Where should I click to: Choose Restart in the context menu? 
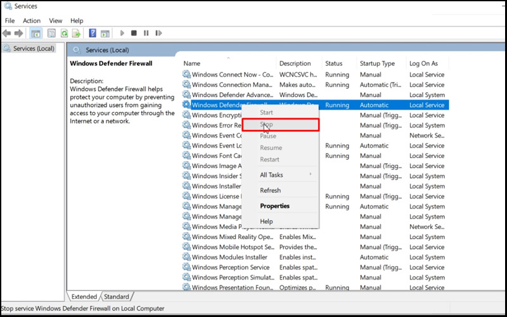pos(280,160)
